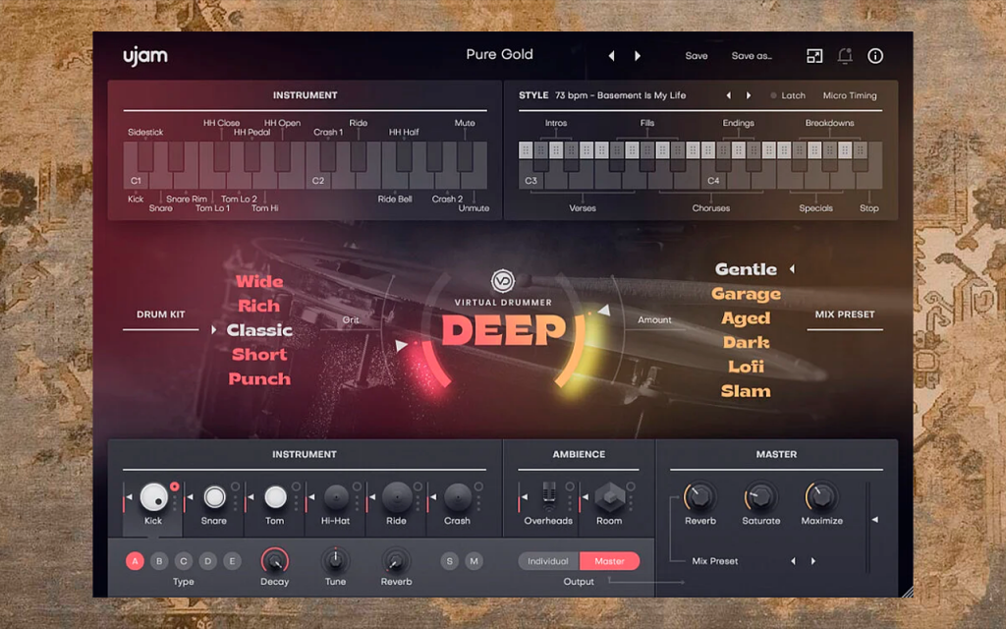Select the Dark mix preset
Viewport: 1006px width, 629px height.
coord(747,342)
